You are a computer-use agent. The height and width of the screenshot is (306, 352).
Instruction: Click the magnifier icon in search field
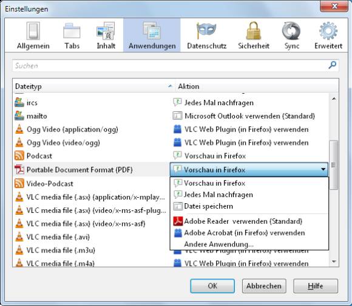click(x=332, y=65)
